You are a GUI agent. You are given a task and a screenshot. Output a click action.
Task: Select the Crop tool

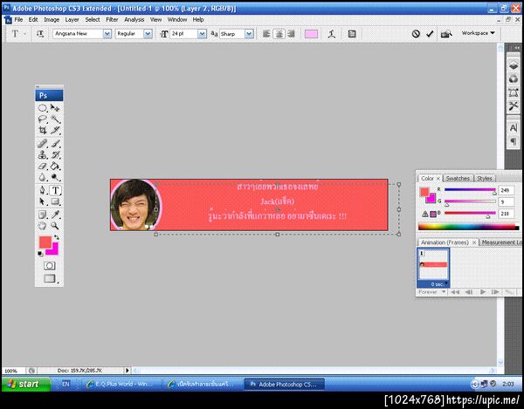pyautogui.click(x=43, y=130)
